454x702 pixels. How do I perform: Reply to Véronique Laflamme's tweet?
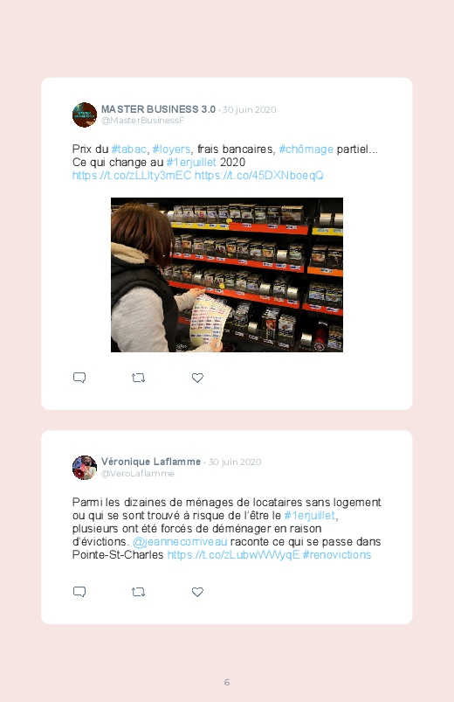tap(79, 592)
